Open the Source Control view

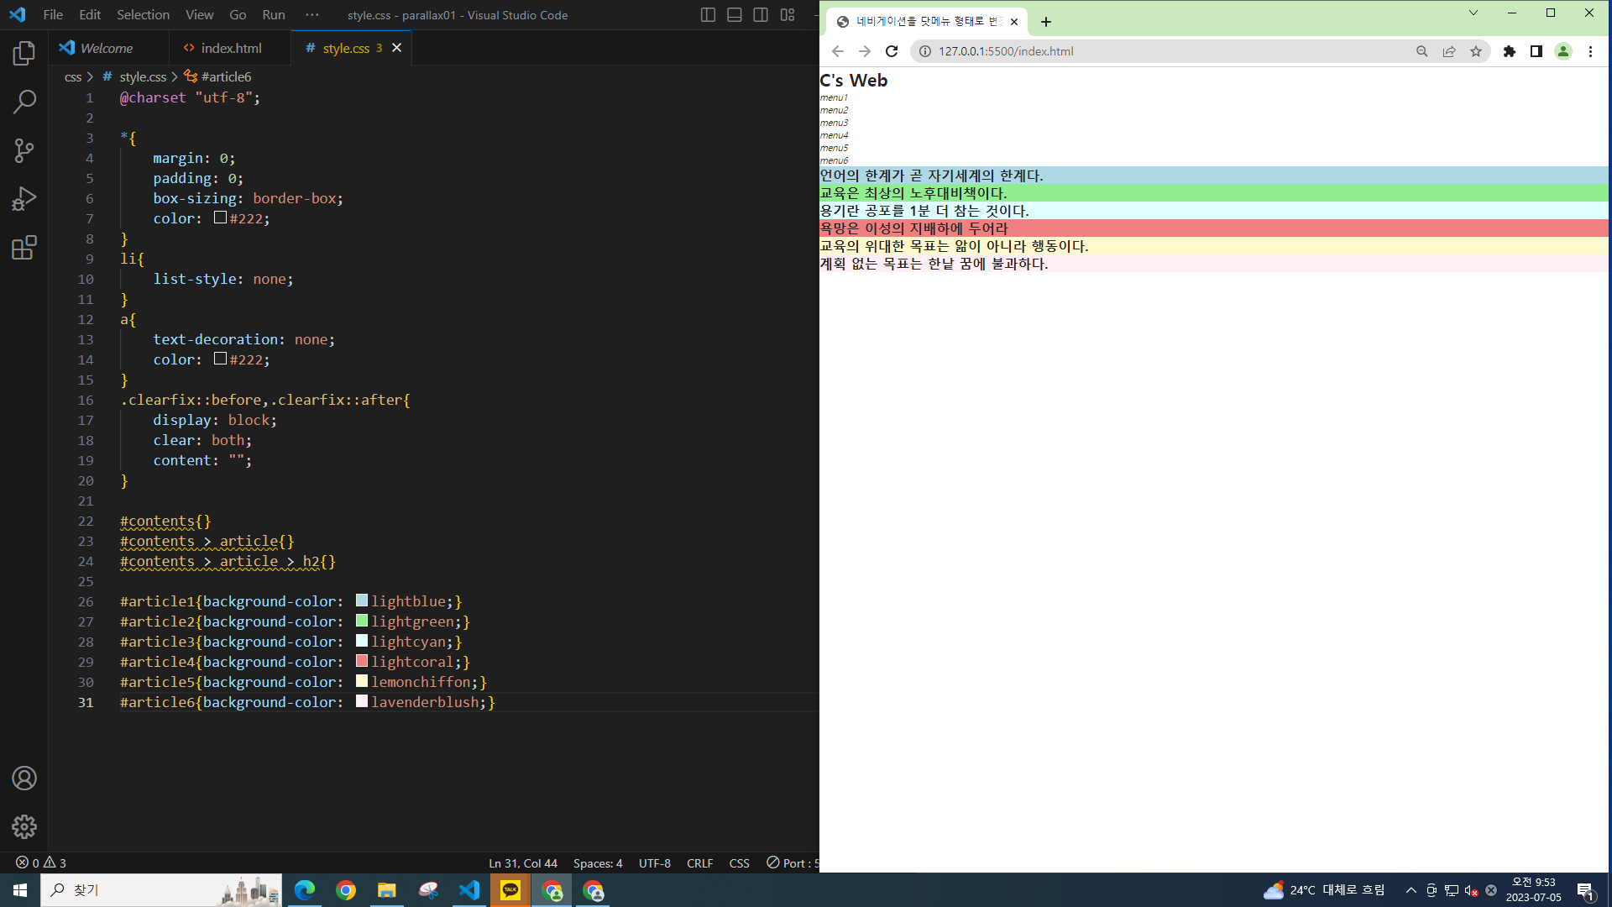24,150
